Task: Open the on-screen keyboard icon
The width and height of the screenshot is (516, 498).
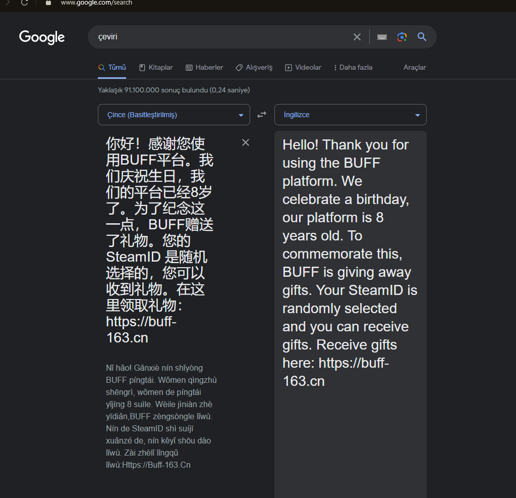Action: pos(382,37)
